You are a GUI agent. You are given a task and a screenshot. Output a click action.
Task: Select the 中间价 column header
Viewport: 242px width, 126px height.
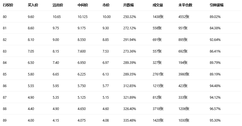[83, 5]
